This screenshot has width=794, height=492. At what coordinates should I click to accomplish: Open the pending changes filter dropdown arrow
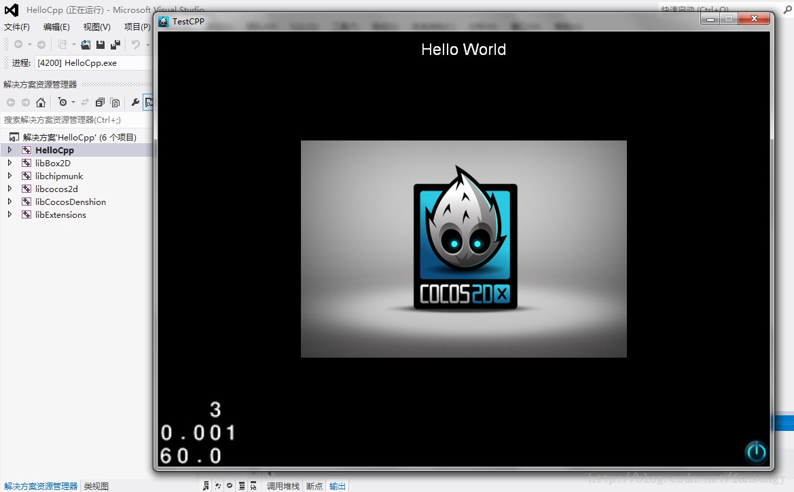click(73, 102)
